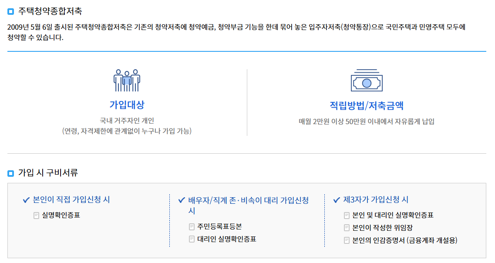Click the banknote icon above 적립방법/저축금액

point(367,81)
